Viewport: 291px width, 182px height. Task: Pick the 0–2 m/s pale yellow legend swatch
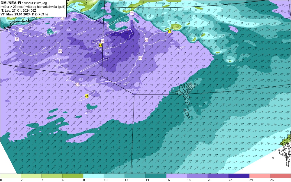10,176
